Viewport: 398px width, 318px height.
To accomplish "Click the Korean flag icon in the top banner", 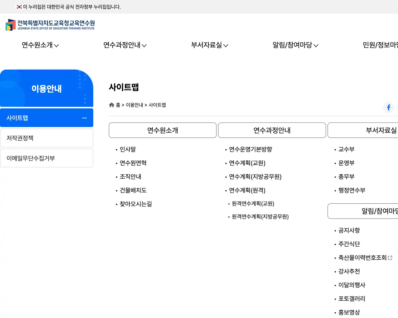I will click(19, 7).
